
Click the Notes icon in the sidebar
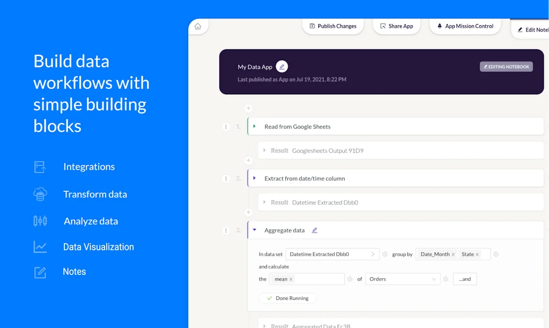[x=40, y=272]
